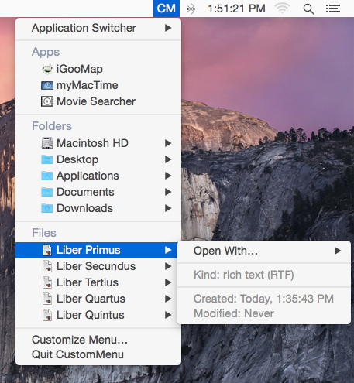Launch iGooMap from its app icon
The width and height of the screenshot is (354, 383).
coord(47,69)
